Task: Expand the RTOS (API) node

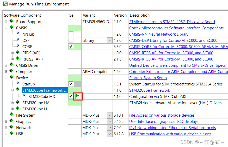Action: (x=12, y=53)
